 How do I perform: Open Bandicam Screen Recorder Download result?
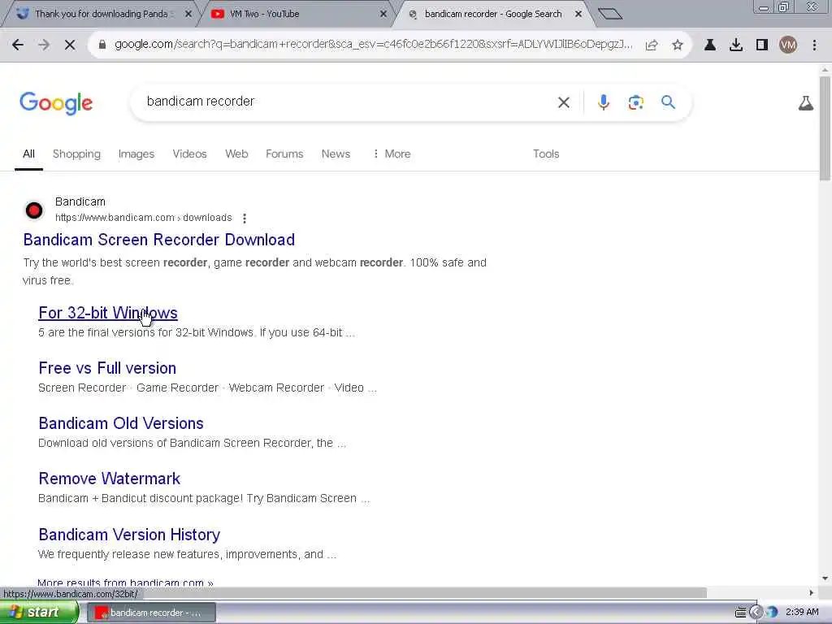pos(158,240)
